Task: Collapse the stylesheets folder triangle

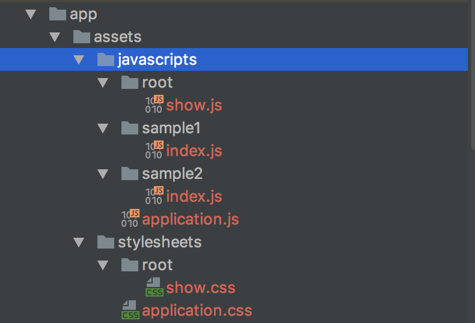Action: [x=79, y=243]
